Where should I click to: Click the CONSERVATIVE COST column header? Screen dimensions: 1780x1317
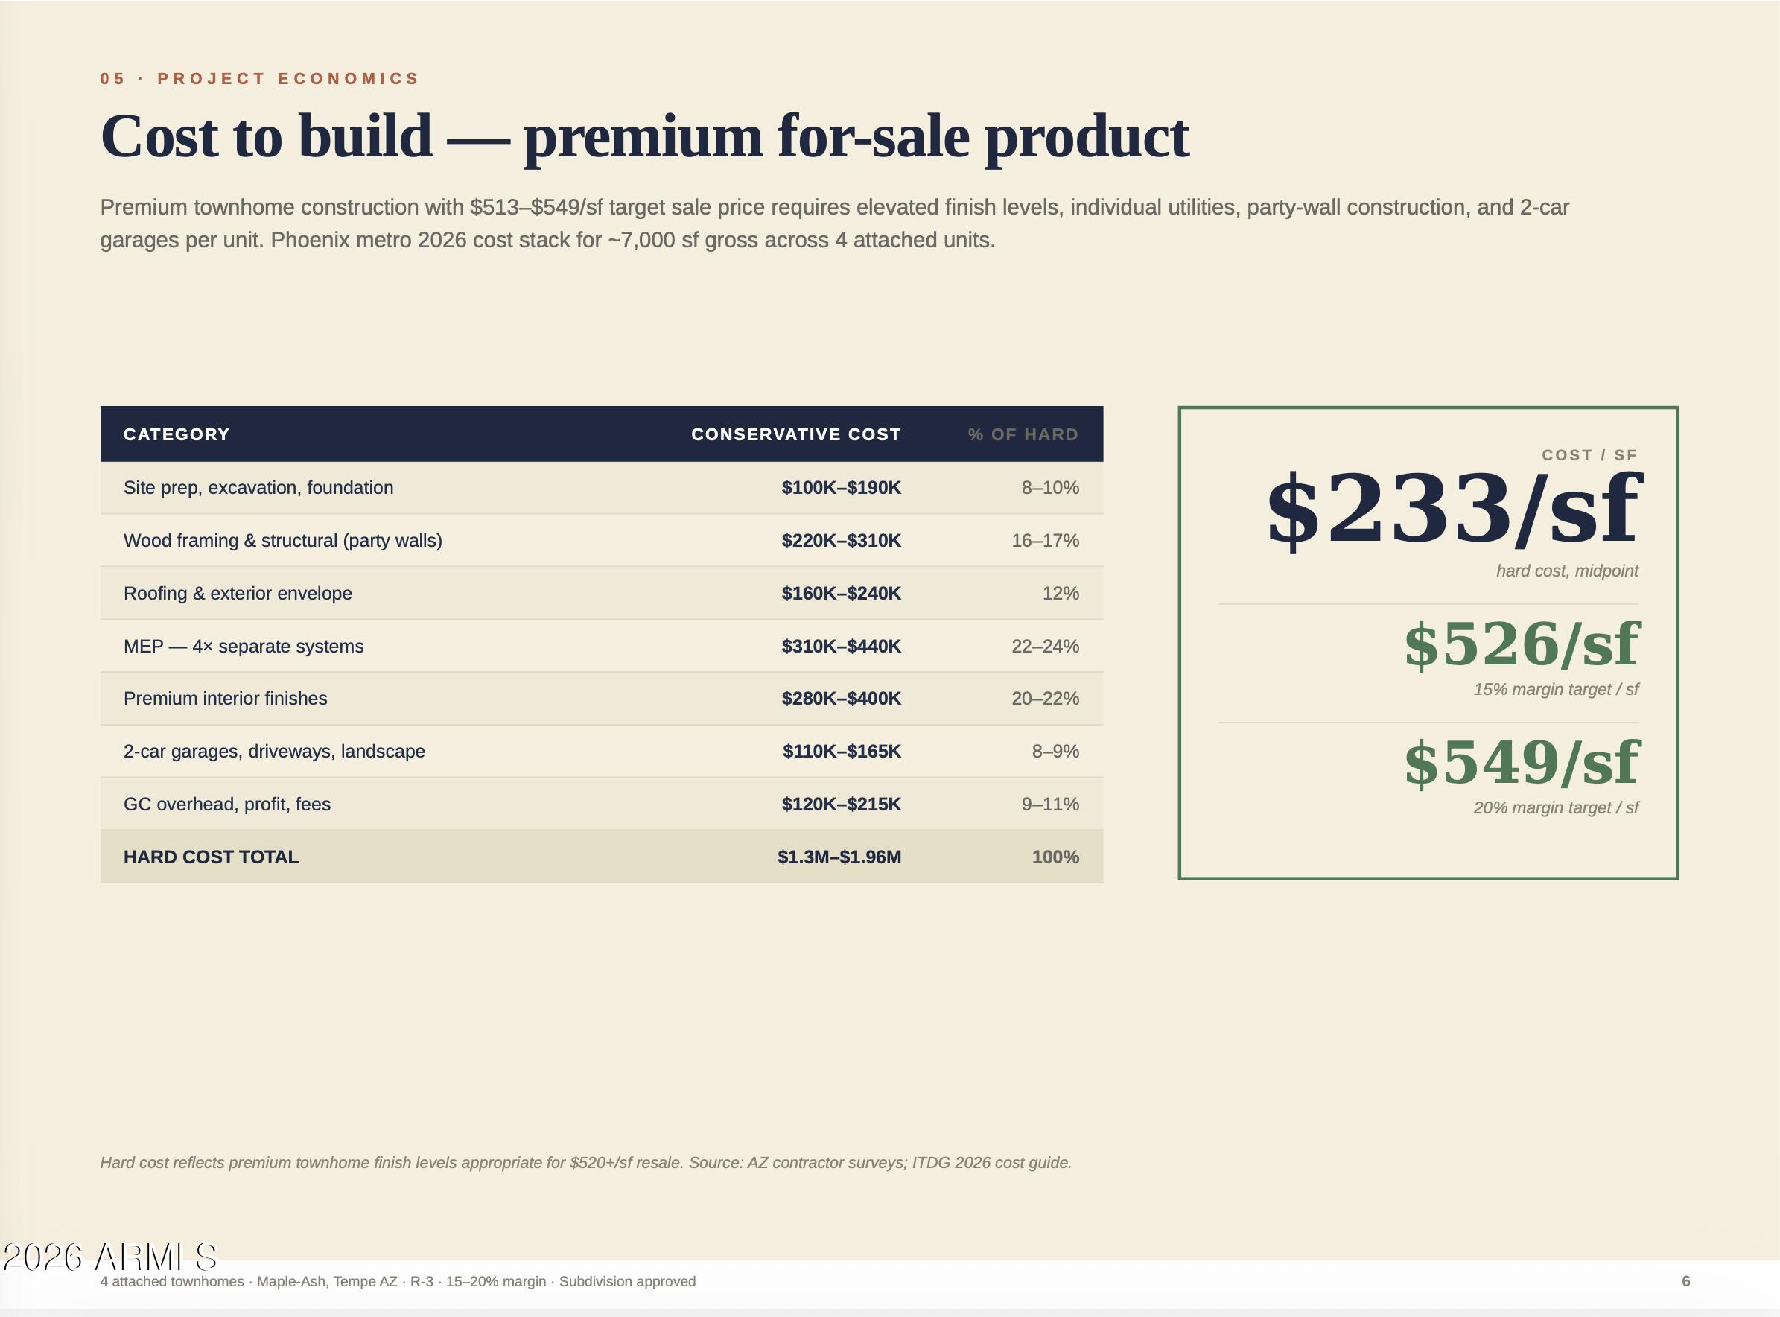795,434
